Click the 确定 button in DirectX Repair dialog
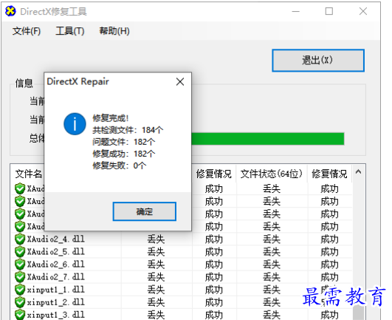392x320 pixels. 144,211
